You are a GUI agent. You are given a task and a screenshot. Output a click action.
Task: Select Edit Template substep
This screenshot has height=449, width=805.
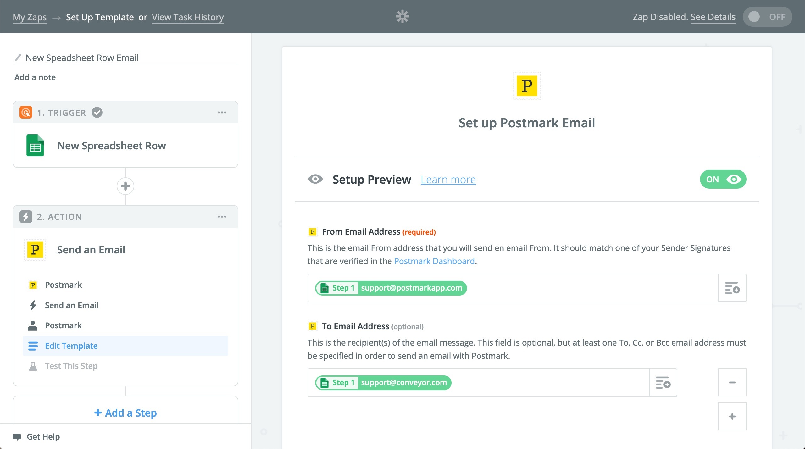pos(125,346)
